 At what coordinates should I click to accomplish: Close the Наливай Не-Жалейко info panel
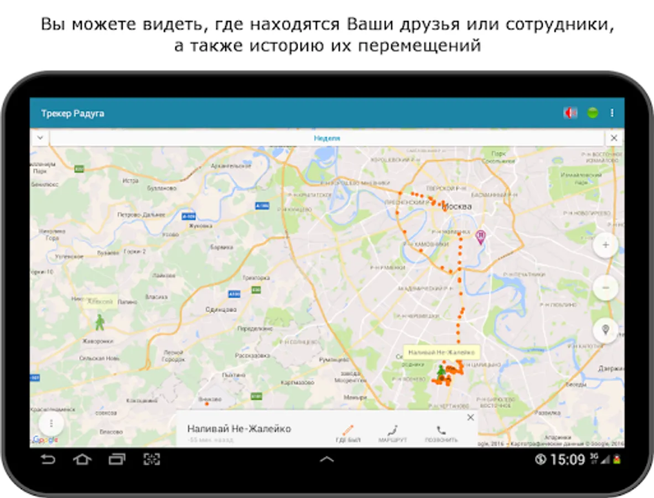pos(470,417)
